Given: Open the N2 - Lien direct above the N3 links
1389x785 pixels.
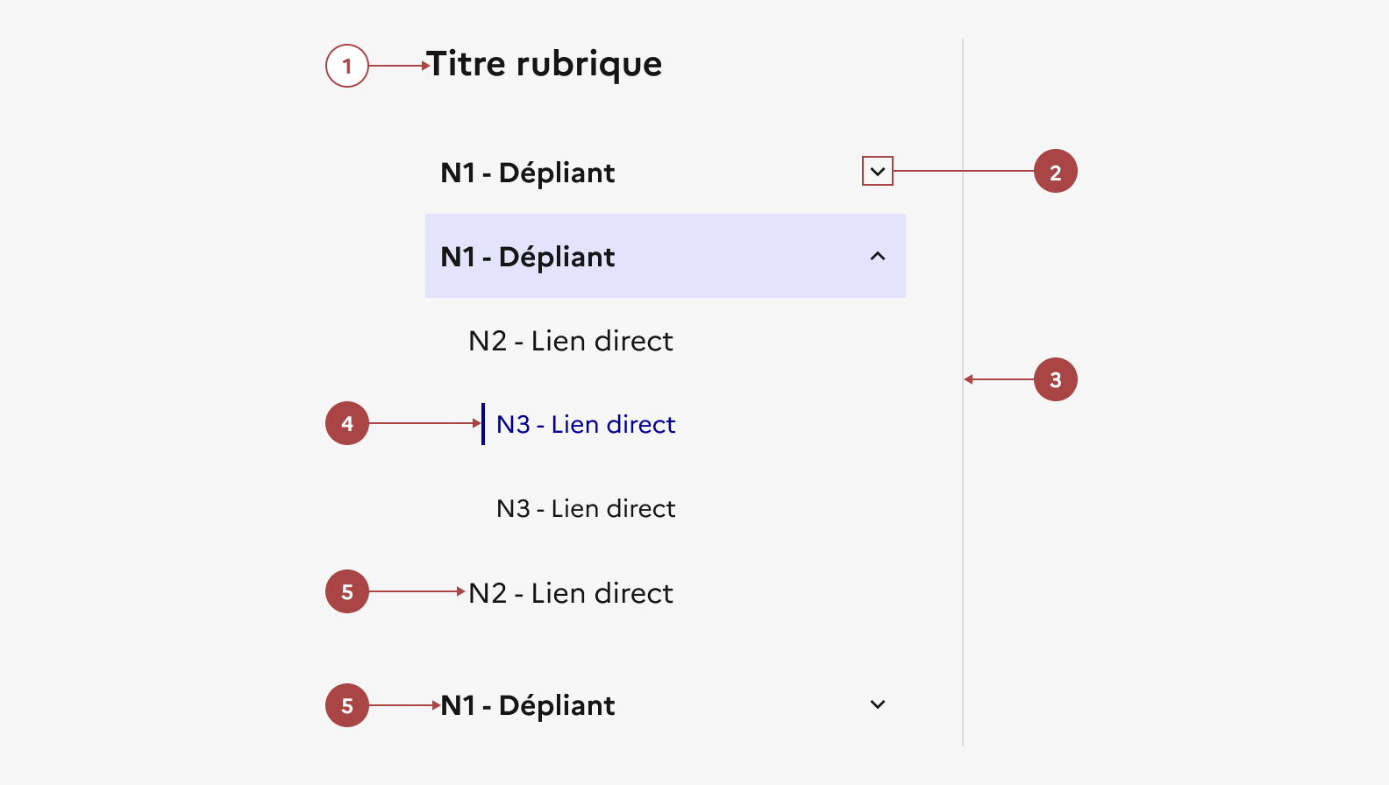Looking at the screenshot, I should (x=571, y=341).
